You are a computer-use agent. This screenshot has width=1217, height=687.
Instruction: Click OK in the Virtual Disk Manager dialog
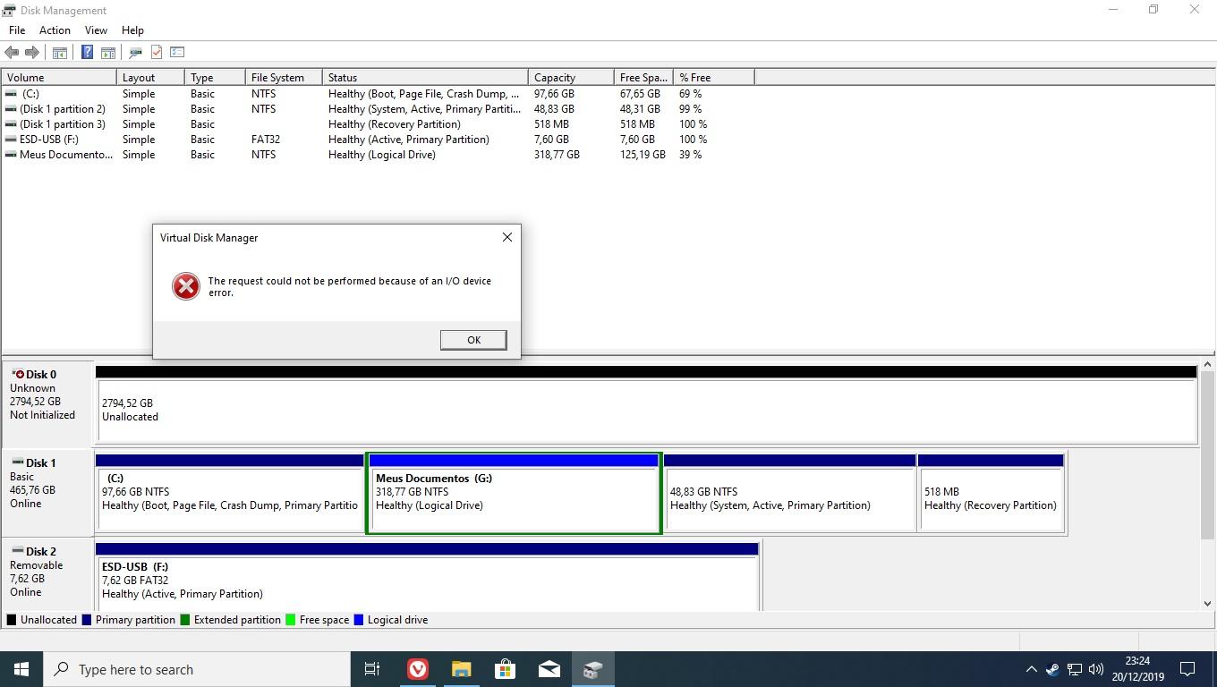[x=473, y=340]
